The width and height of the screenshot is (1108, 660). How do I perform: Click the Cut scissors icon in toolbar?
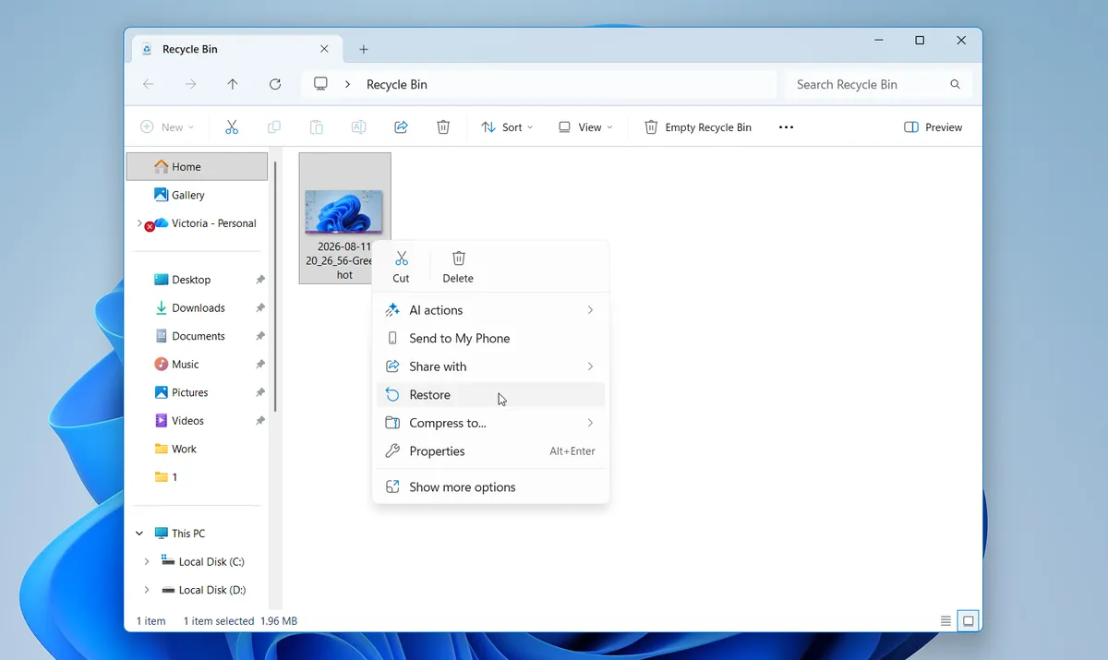(232, 127)
